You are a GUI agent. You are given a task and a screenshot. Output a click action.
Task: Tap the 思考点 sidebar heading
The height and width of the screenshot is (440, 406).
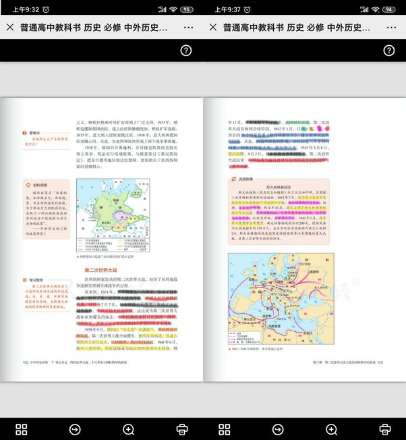pyautogui.click(x=34, y=133)
